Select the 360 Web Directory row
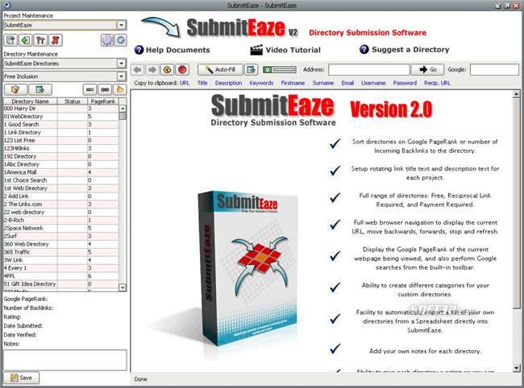 (x=60, y=244)
